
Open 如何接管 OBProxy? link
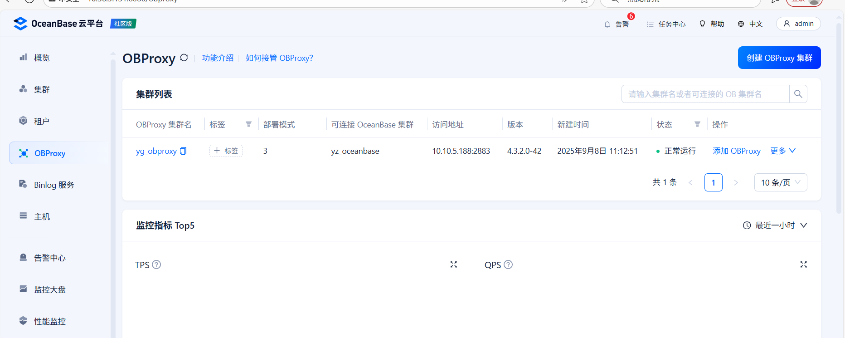point(279,58)
